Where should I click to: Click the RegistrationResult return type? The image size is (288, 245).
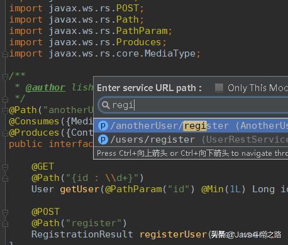(x=82, y=234)
